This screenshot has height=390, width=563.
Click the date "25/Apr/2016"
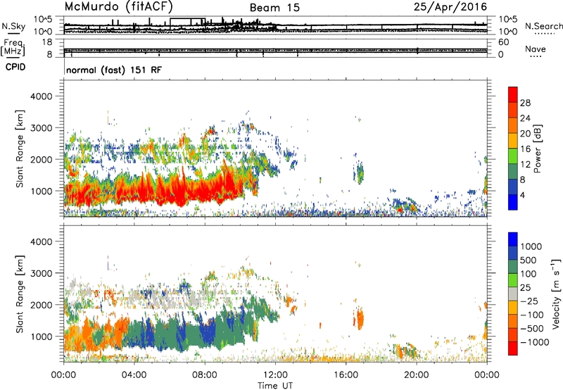pos(450,7)
